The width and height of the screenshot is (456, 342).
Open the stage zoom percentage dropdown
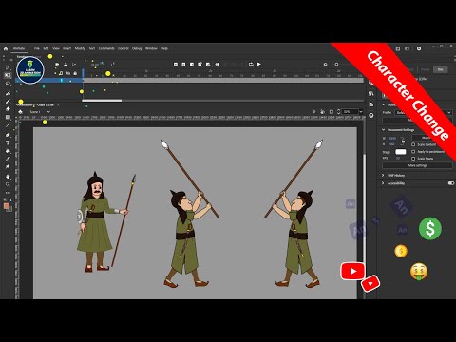coord(361,112)
